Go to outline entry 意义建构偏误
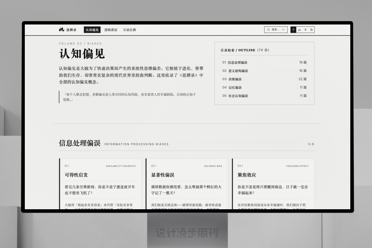 click(x=264, y=71)
